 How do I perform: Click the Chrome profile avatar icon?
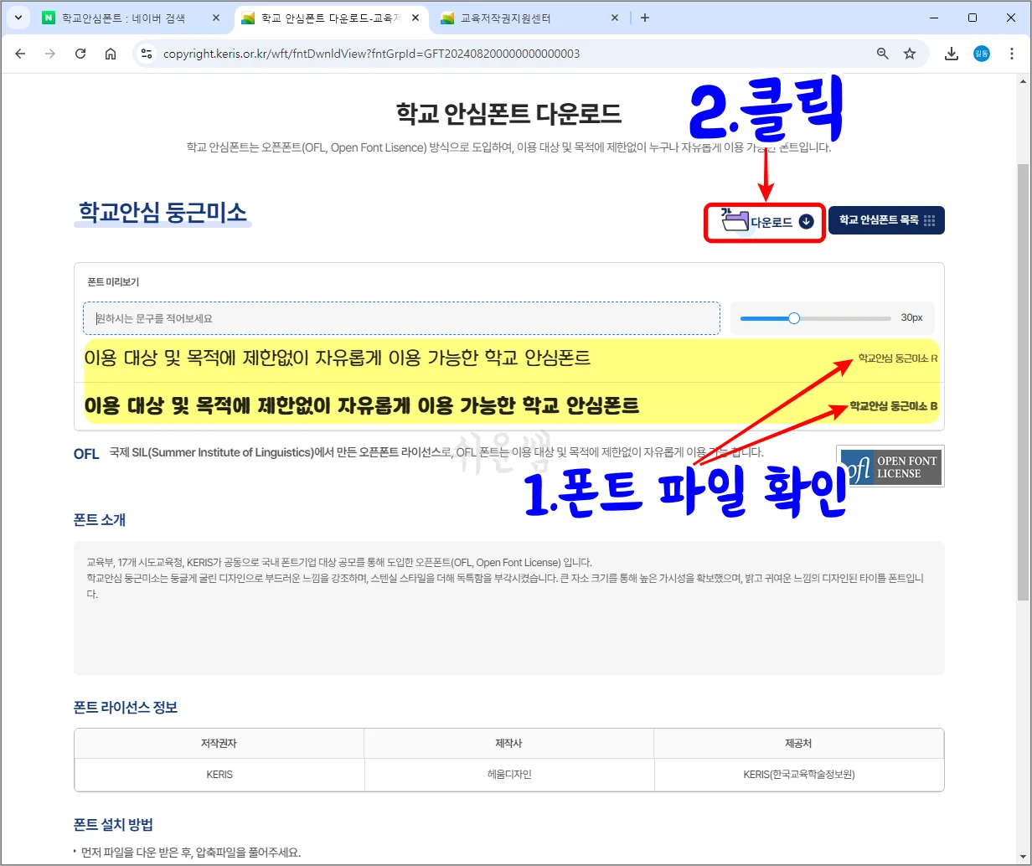click(981, 53)
